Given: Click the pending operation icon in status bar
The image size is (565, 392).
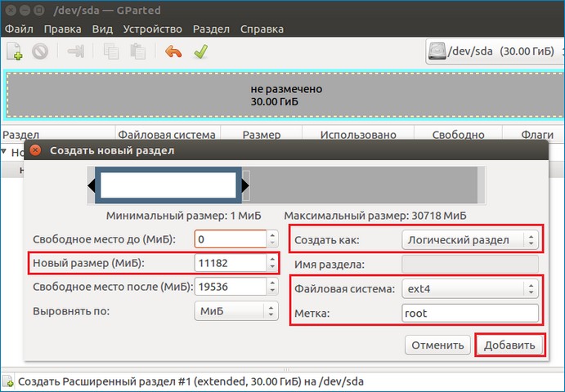Looking at the screenshot, I should tap(8, 382).
